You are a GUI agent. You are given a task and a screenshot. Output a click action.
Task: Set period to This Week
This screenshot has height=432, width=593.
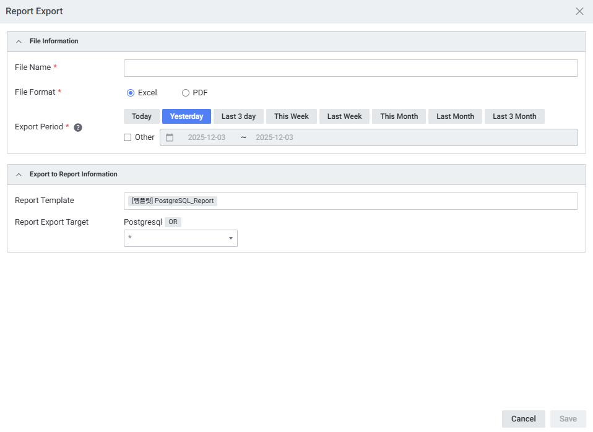tap(292, 116)
